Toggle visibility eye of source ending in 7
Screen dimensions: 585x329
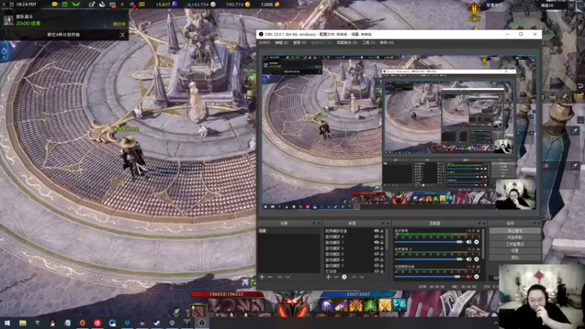click(376, 243)
